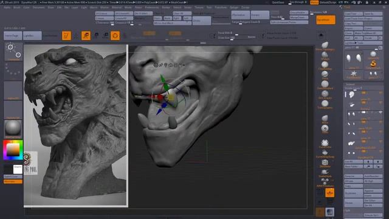Toggle orange button below IMM Primitives brush
The width and height of the screenshot is (389, 219).
point(329,193)
